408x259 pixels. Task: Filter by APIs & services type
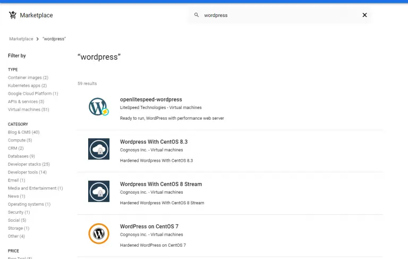(x=26, y=102)
